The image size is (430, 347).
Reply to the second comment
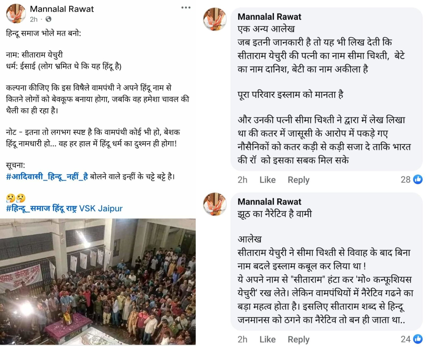tap(298, 339)
